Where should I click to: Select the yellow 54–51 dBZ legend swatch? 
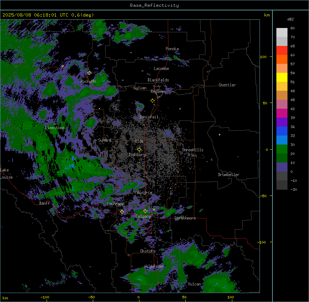click(x=282, y=77)
